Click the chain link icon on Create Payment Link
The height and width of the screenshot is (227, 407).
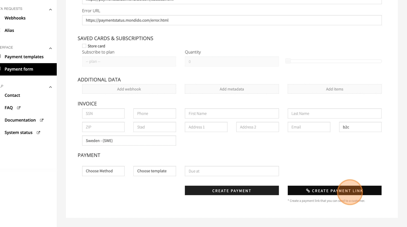(308, 190)
